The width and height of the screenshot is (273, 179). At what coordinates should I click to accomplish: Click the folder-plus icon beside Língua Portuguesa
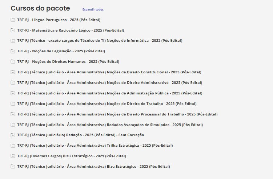pyautogui.click(x=13, y=20)
